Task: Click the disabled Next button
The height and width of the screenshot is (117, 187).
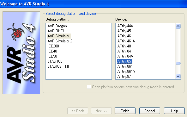Action: (x=101, y=111)
